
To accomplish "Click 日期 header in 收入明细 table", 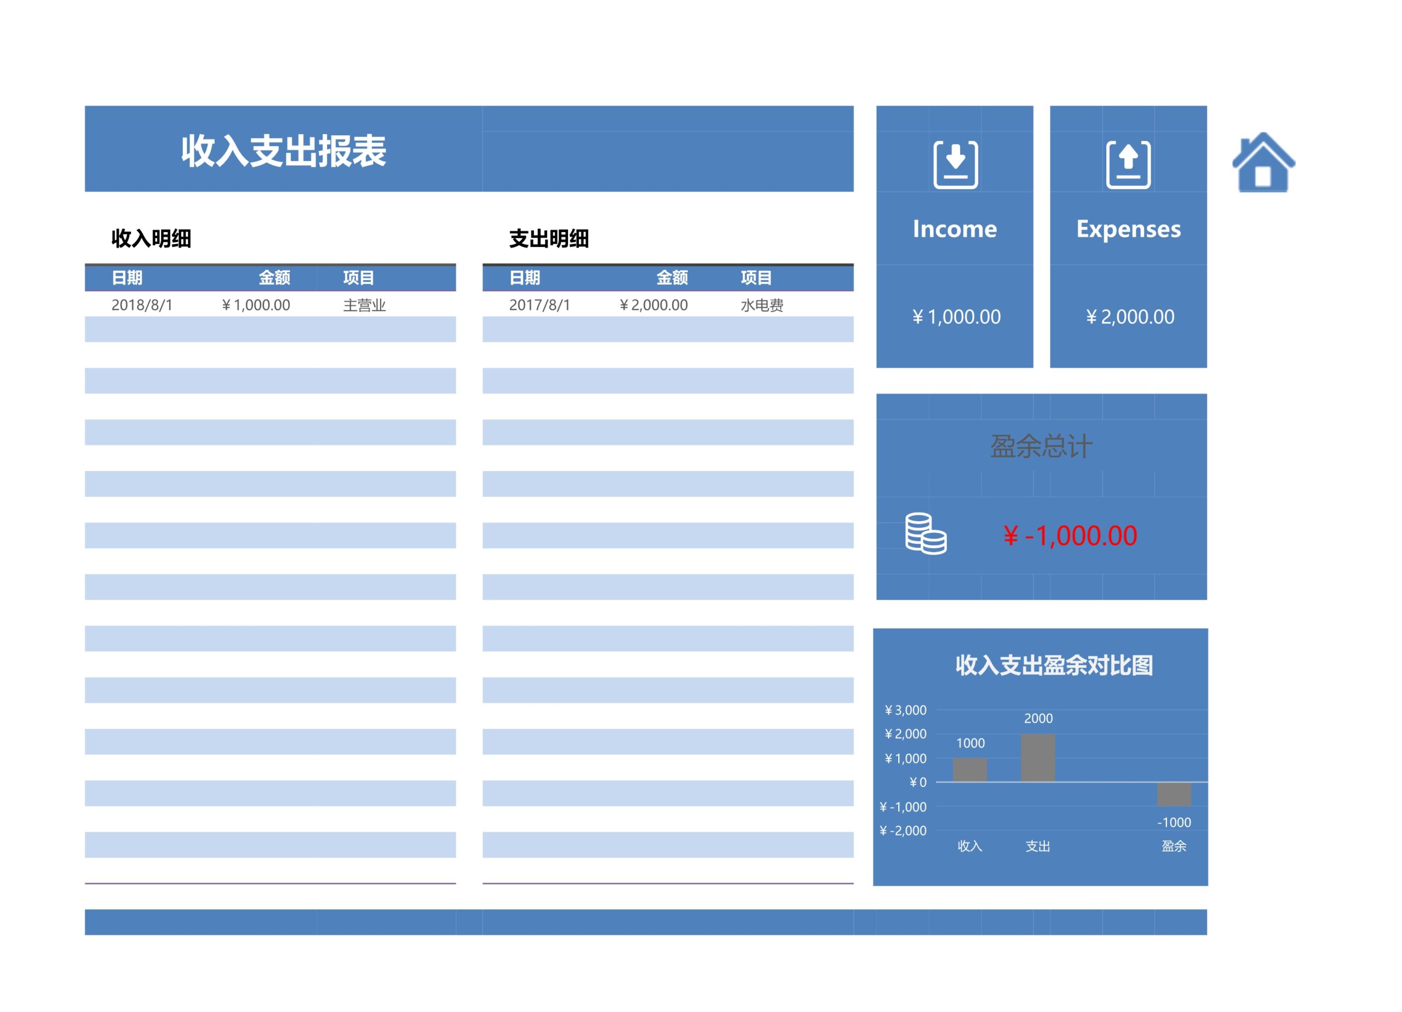I will (x=127, y=278).
